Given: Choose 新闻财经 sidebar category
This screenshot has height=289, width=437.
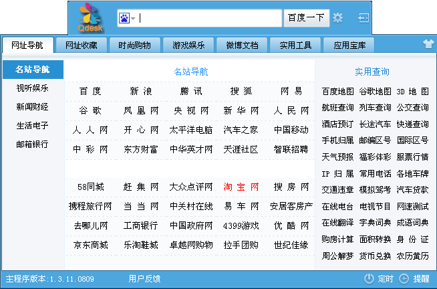Looking at the screenshot, I should [32, 107].
